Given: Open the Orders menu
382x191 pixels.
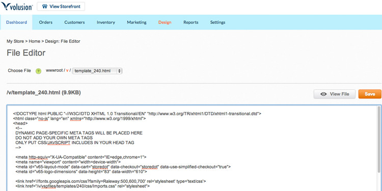Looking at the screenshot, I should click(x=45, y=22).
